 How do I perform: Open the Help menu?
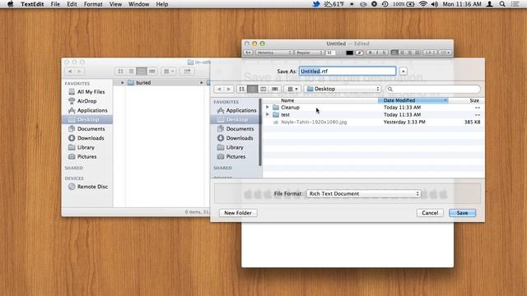[x=162, y=4]
